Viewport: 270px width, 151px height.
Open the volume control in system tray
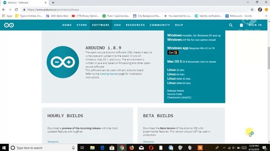tap(233, 148)
